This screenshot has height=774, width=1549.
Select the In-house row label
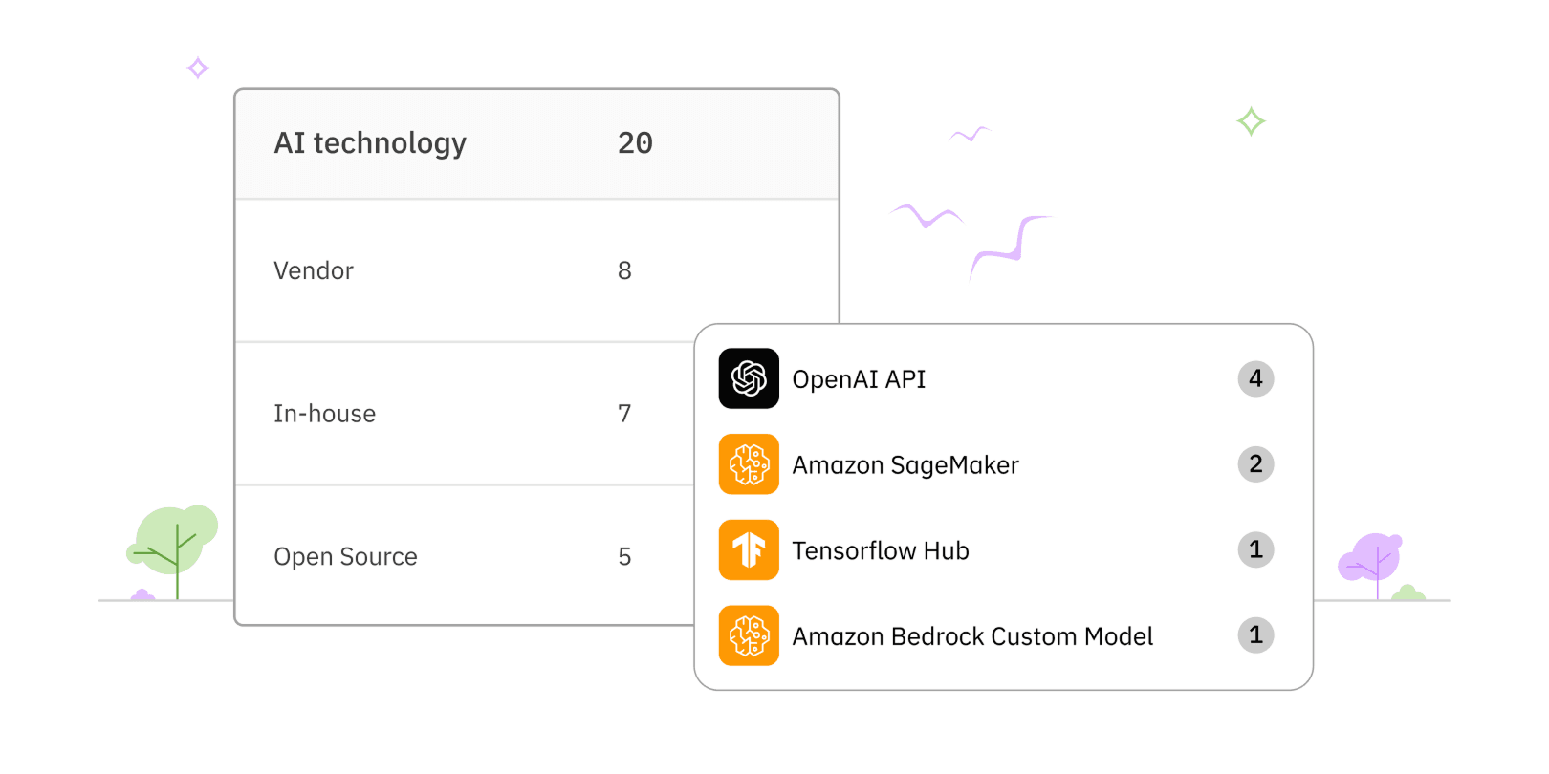(324, 414)
